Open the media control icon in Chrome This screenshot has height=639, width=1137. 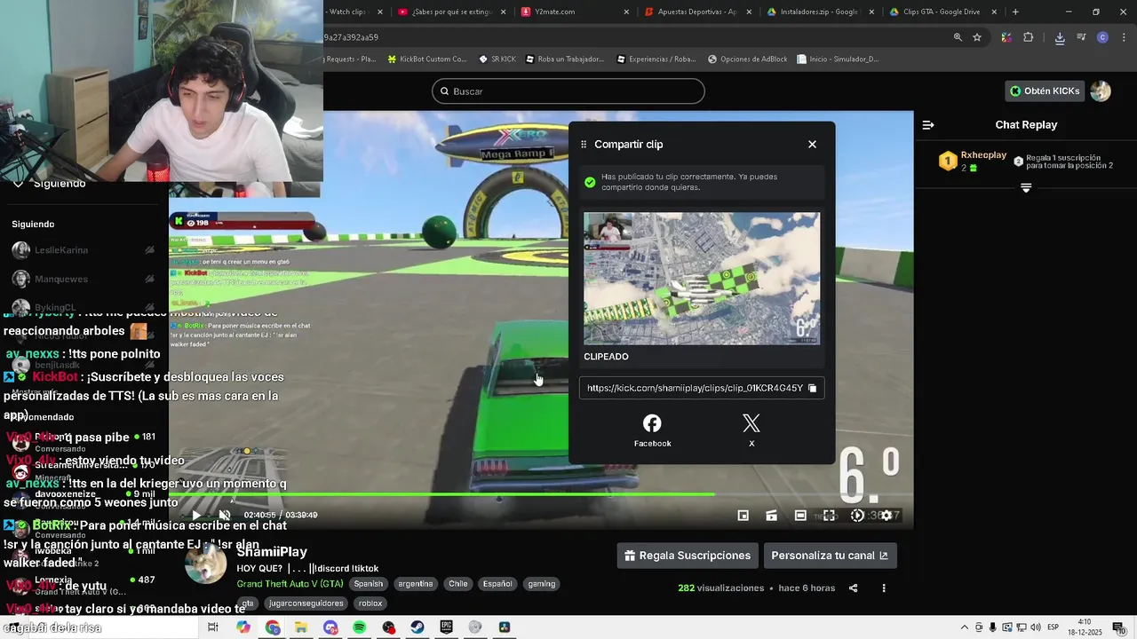[x=1081, y=37]
